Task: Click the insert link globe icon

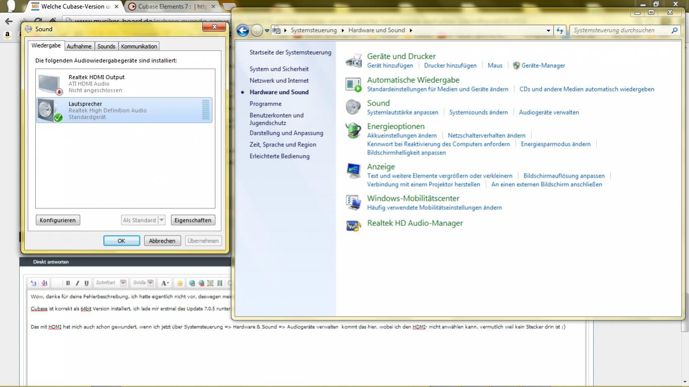Action: [x=192, y=283]
